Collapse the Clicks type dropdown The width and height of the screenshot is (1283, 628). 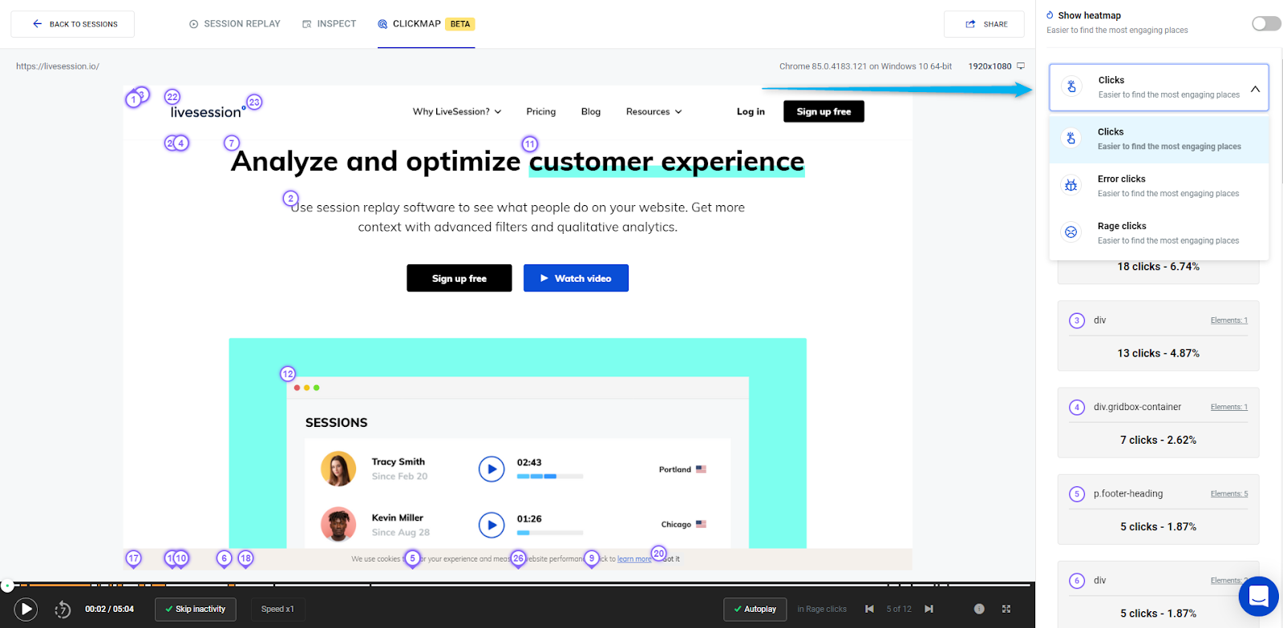pos(1255,88)
